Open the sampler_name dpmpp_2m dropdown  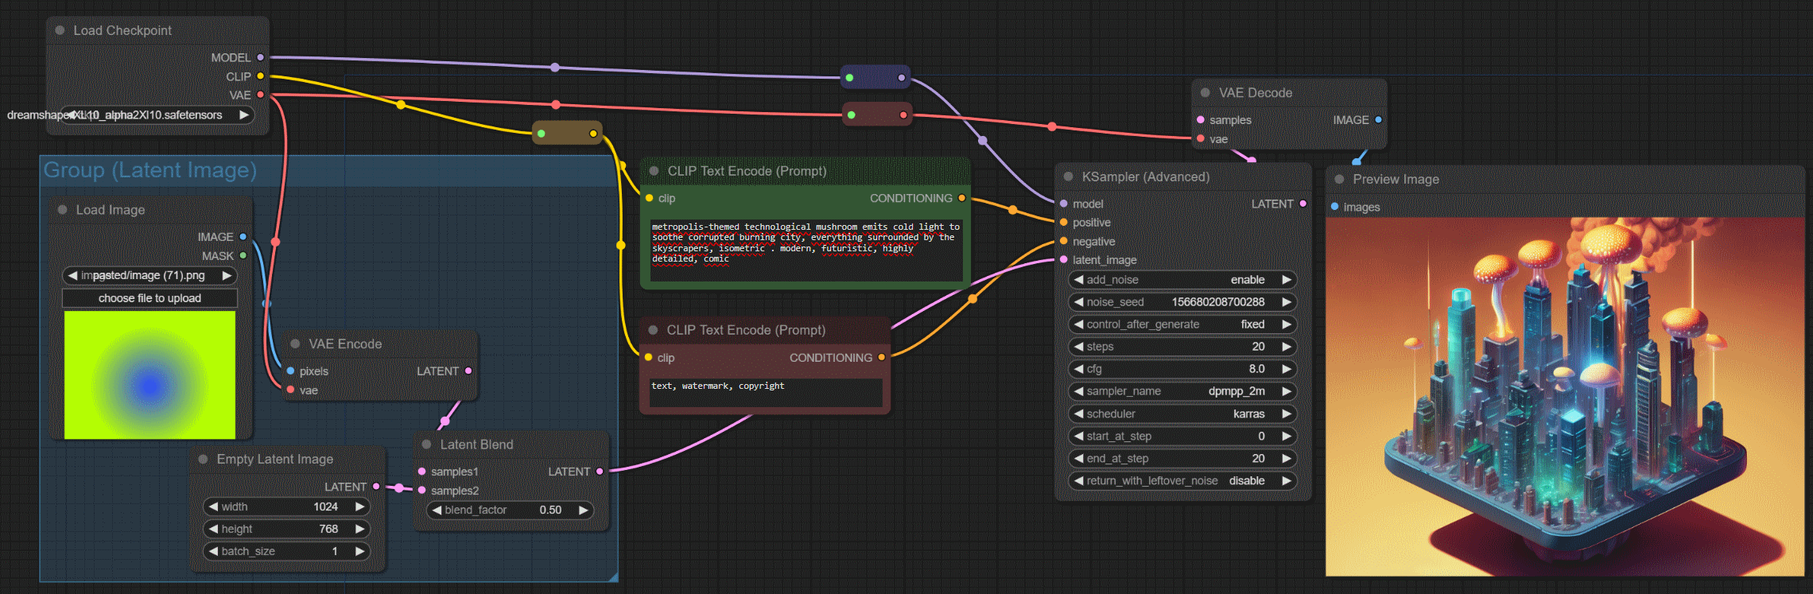(x=1182, y=391)
